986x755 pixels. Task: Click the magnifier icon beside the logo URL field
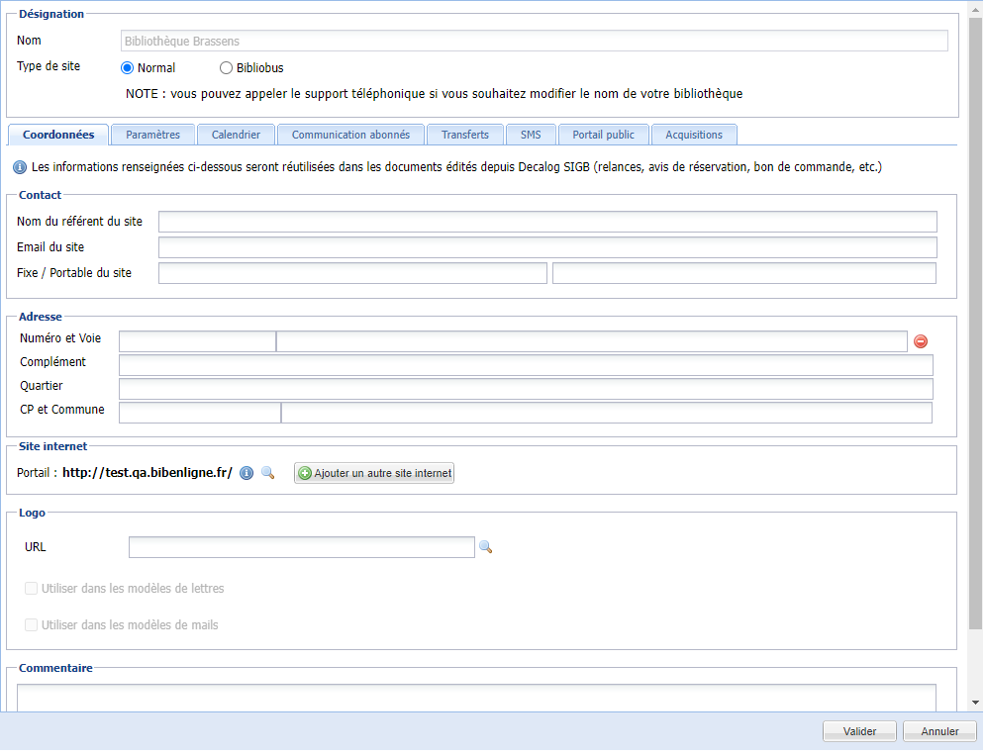pyautogui.click(x=486, y=547)
